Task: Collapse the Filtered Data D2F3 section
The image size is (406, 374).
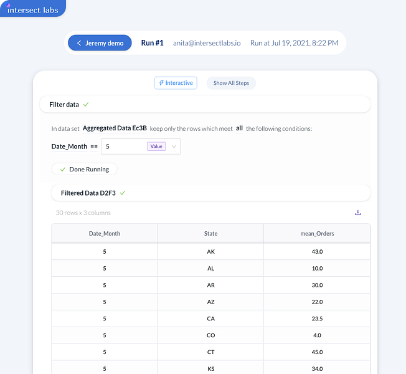Action: [x=210, y=193]
